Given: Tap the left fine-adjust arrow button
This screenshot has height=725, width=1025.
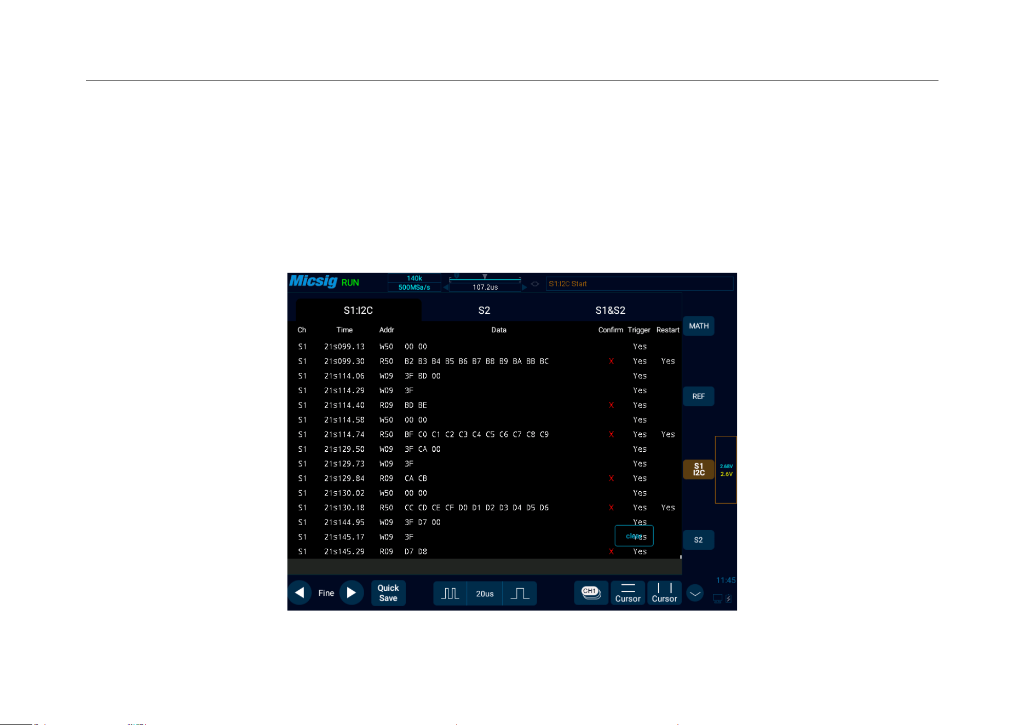Looking at the screenshot, I should click(x=300, y=593).
